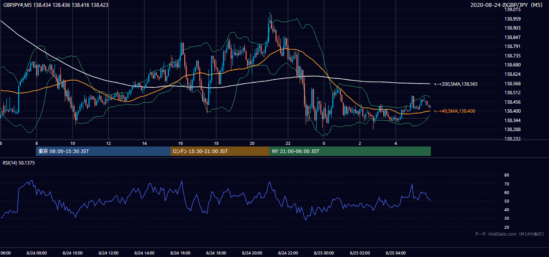Click hour label 20 under price chart

pyautogui.click(x=252, y=143)
